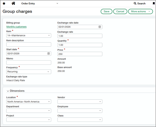Click the Price input field

click(80, 54)
